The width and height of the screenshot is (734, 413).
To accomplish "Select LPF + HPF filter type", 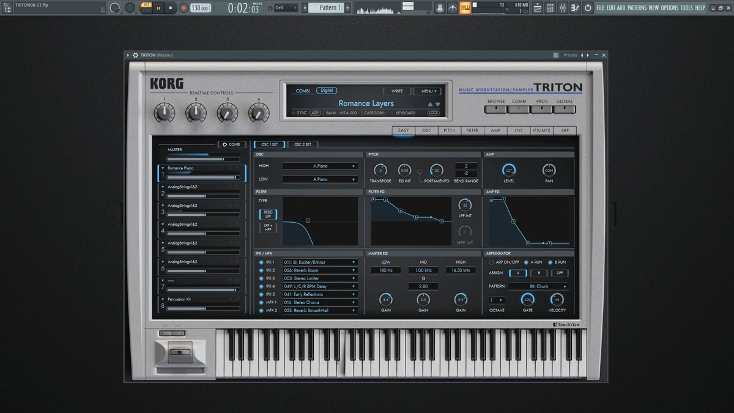I will (x=269, y=228).
